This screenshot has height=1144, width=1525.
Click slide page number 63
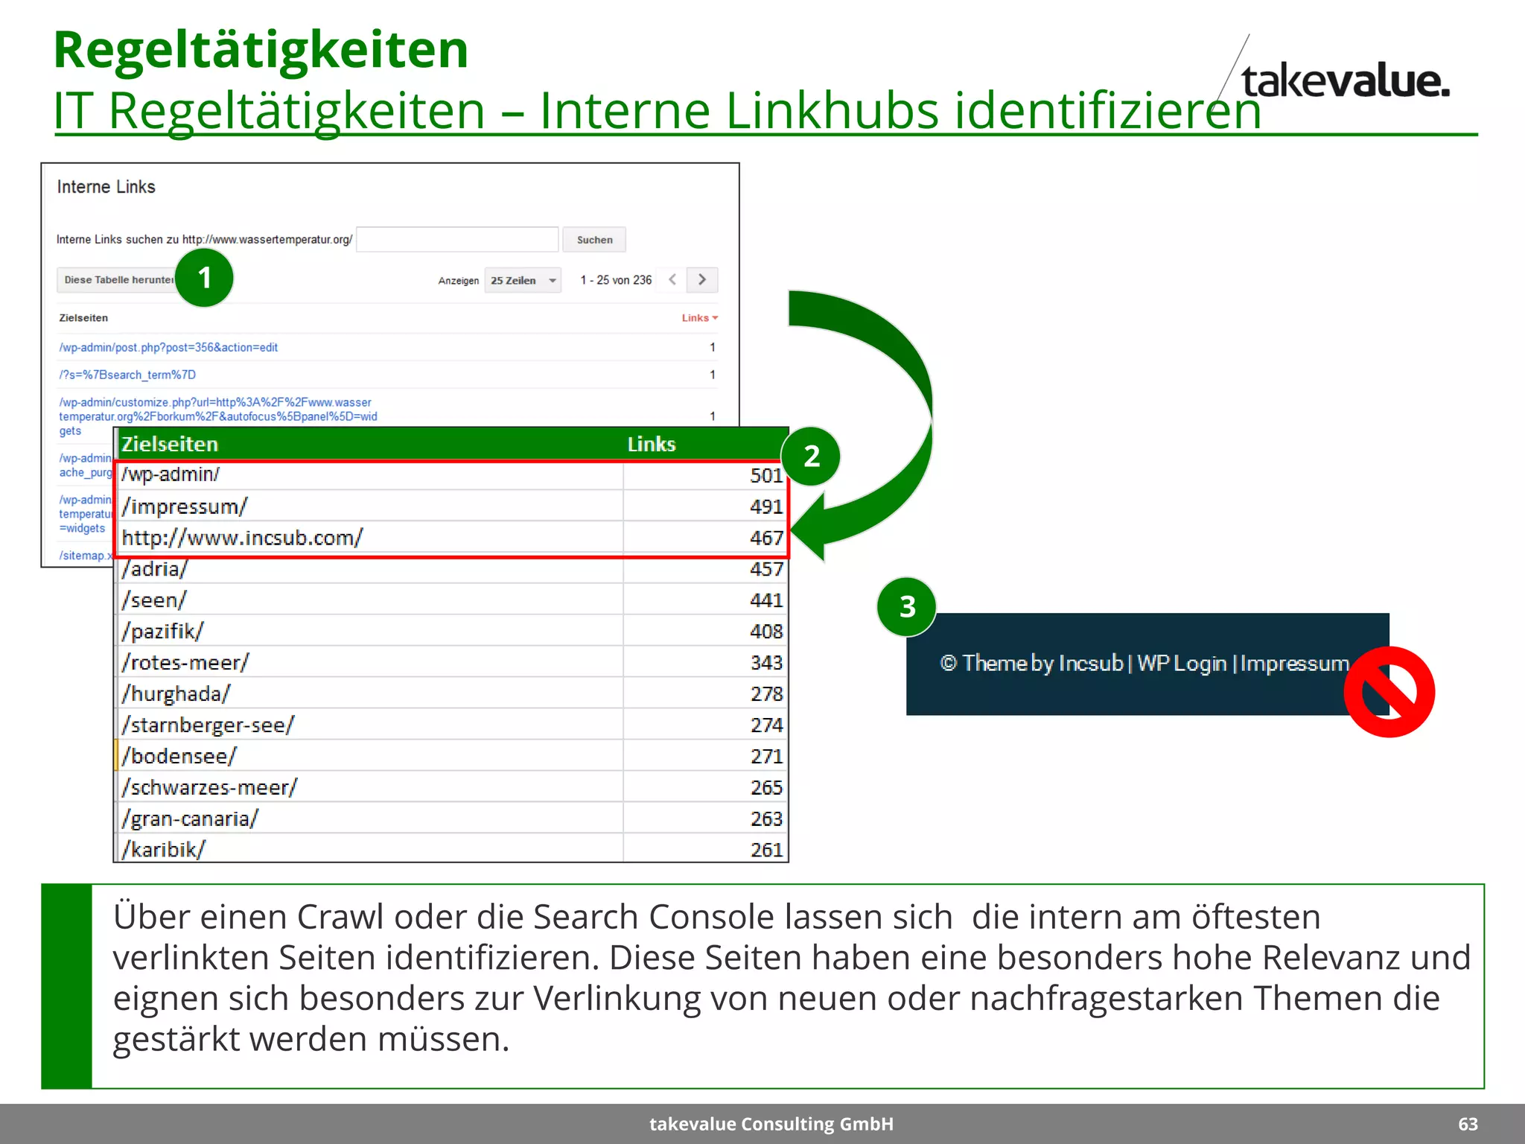click(x=1468, y=1124)
